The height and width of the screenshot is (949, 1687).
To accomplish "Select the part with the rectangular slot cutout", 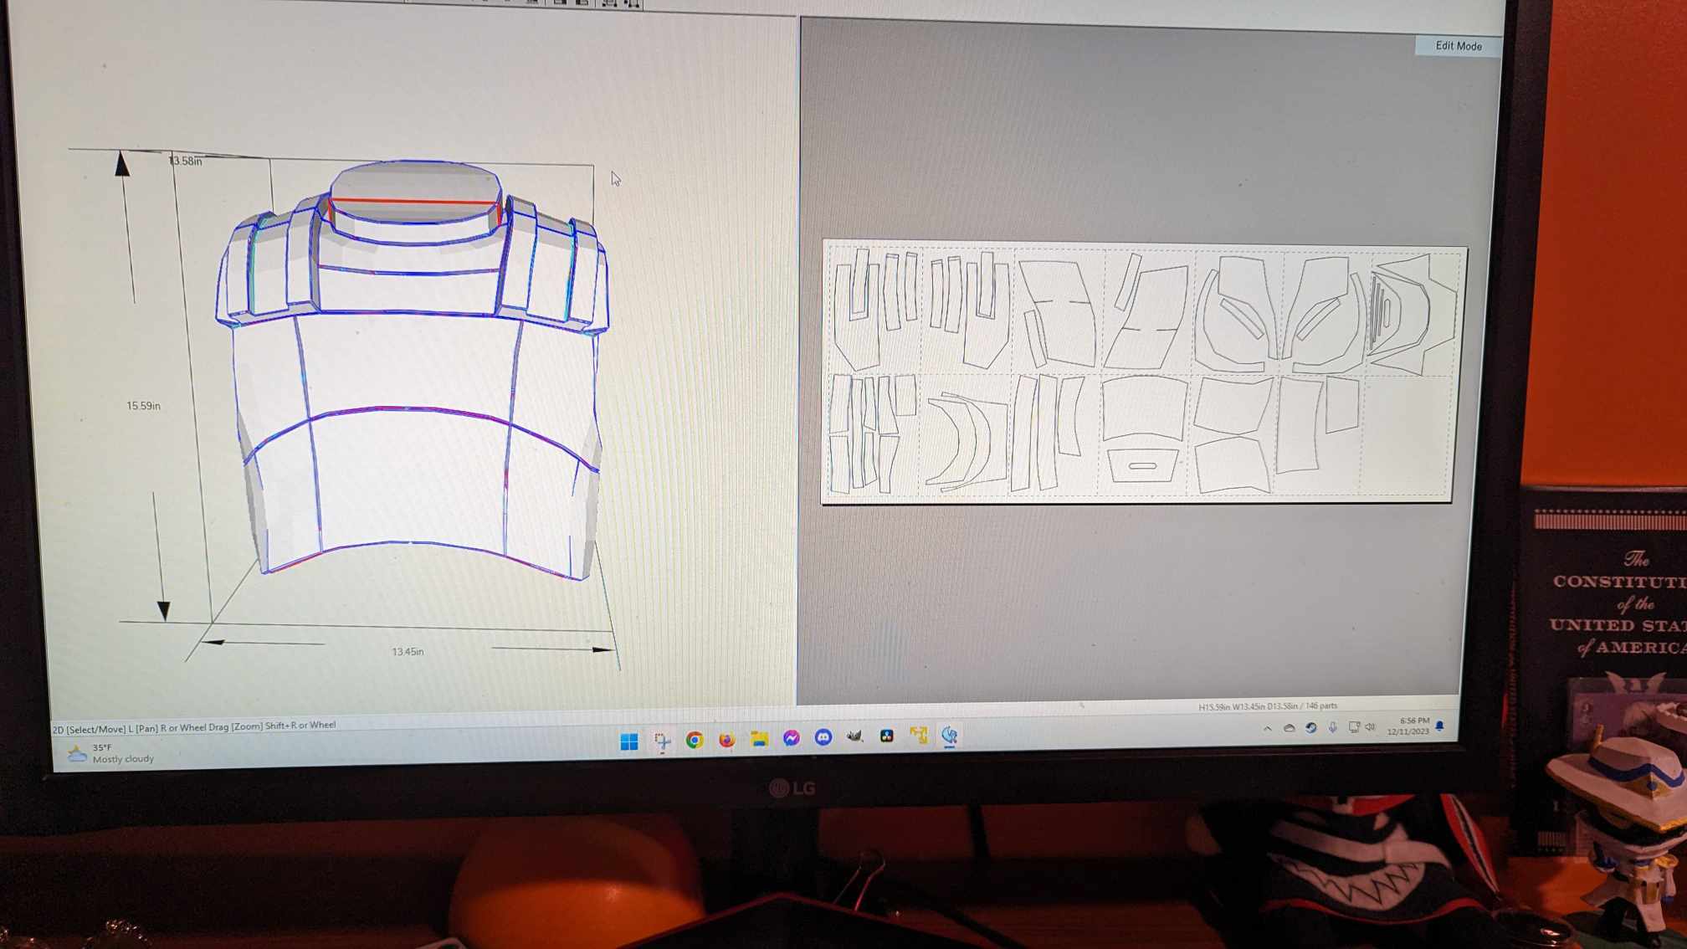I will (1142, 465).
